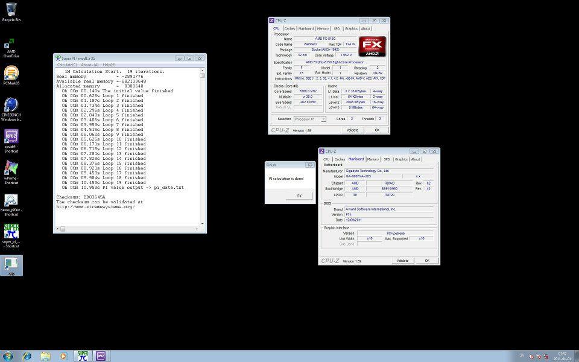579x362 pixels.
Task: Select the CINEBENCH desktop icon
Action: pyautogui.click(x=11, y=109)
